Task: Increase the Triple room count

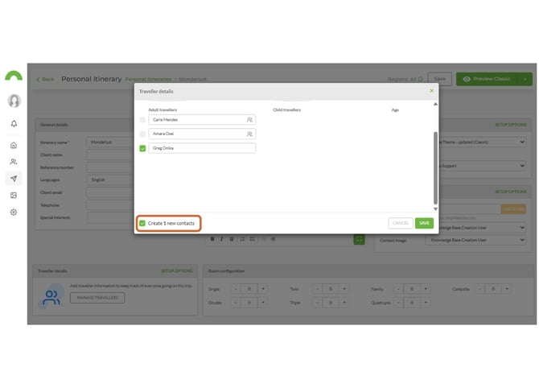Action: click(x=344, y=303)
